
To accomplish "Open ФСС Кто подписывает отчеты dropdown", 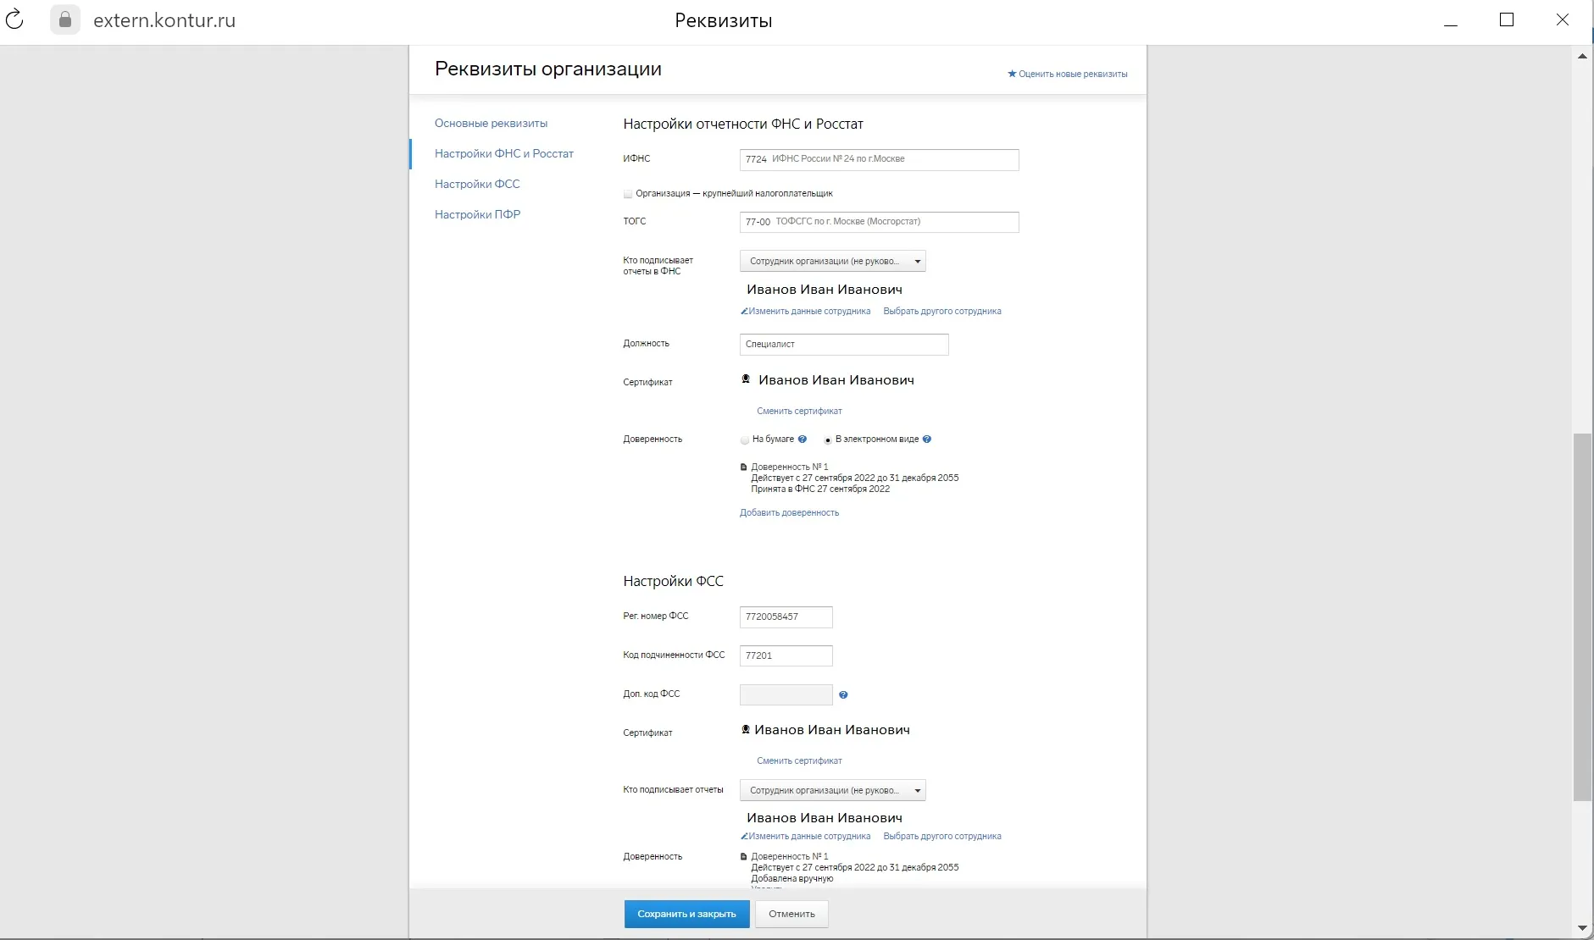I will pyautogui.click(x=833, y=790).
